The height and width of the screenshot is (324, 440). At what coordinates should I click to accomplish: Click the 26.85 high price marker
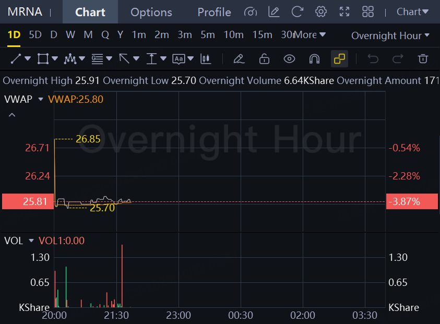[88, 139]
